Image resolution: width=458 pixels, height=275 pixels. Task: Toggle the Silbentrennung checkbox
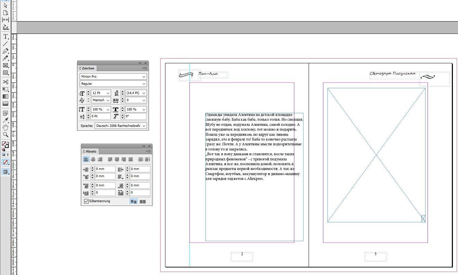tap(86, 201)
